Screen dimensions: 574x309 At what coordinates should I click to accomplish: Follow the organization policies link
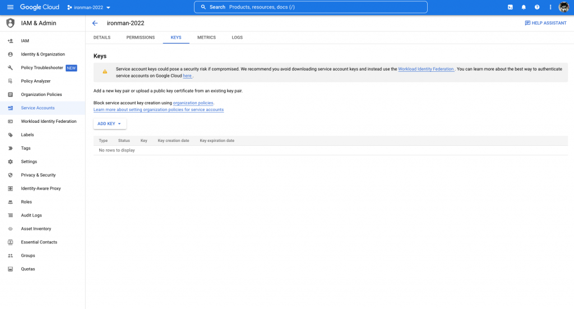coord(193,103)
